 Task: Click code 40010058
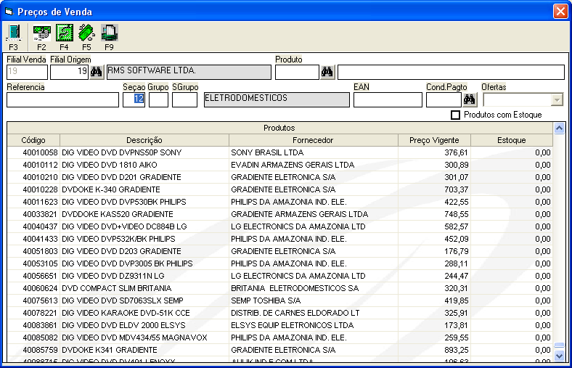click(x=40, y=152)
